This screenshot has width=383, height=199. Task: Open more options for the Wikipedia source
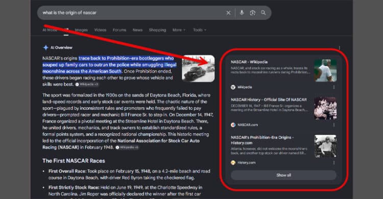tap(333, 87)
